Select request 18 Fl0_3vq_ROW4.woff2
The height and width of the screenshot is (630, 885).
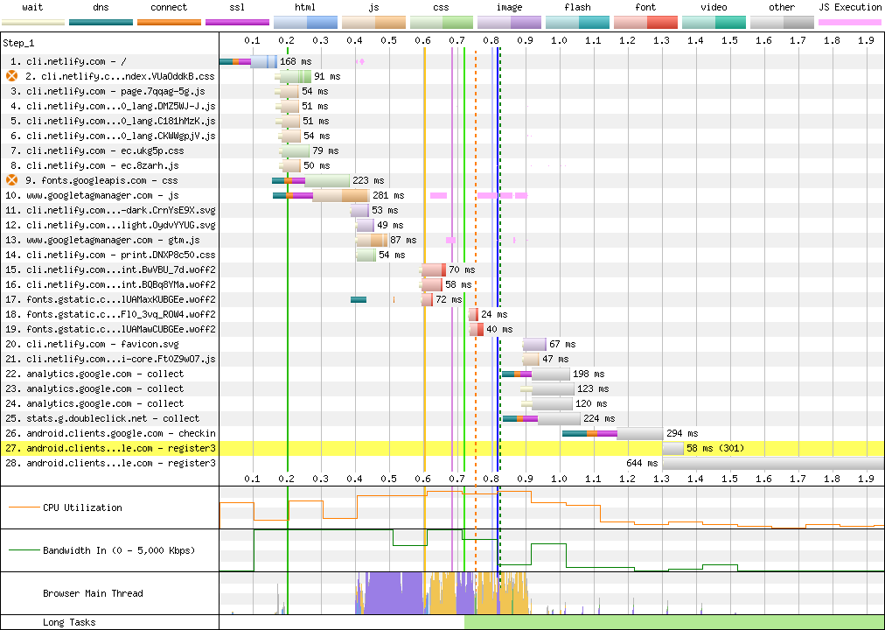click(x=110, y=314)
